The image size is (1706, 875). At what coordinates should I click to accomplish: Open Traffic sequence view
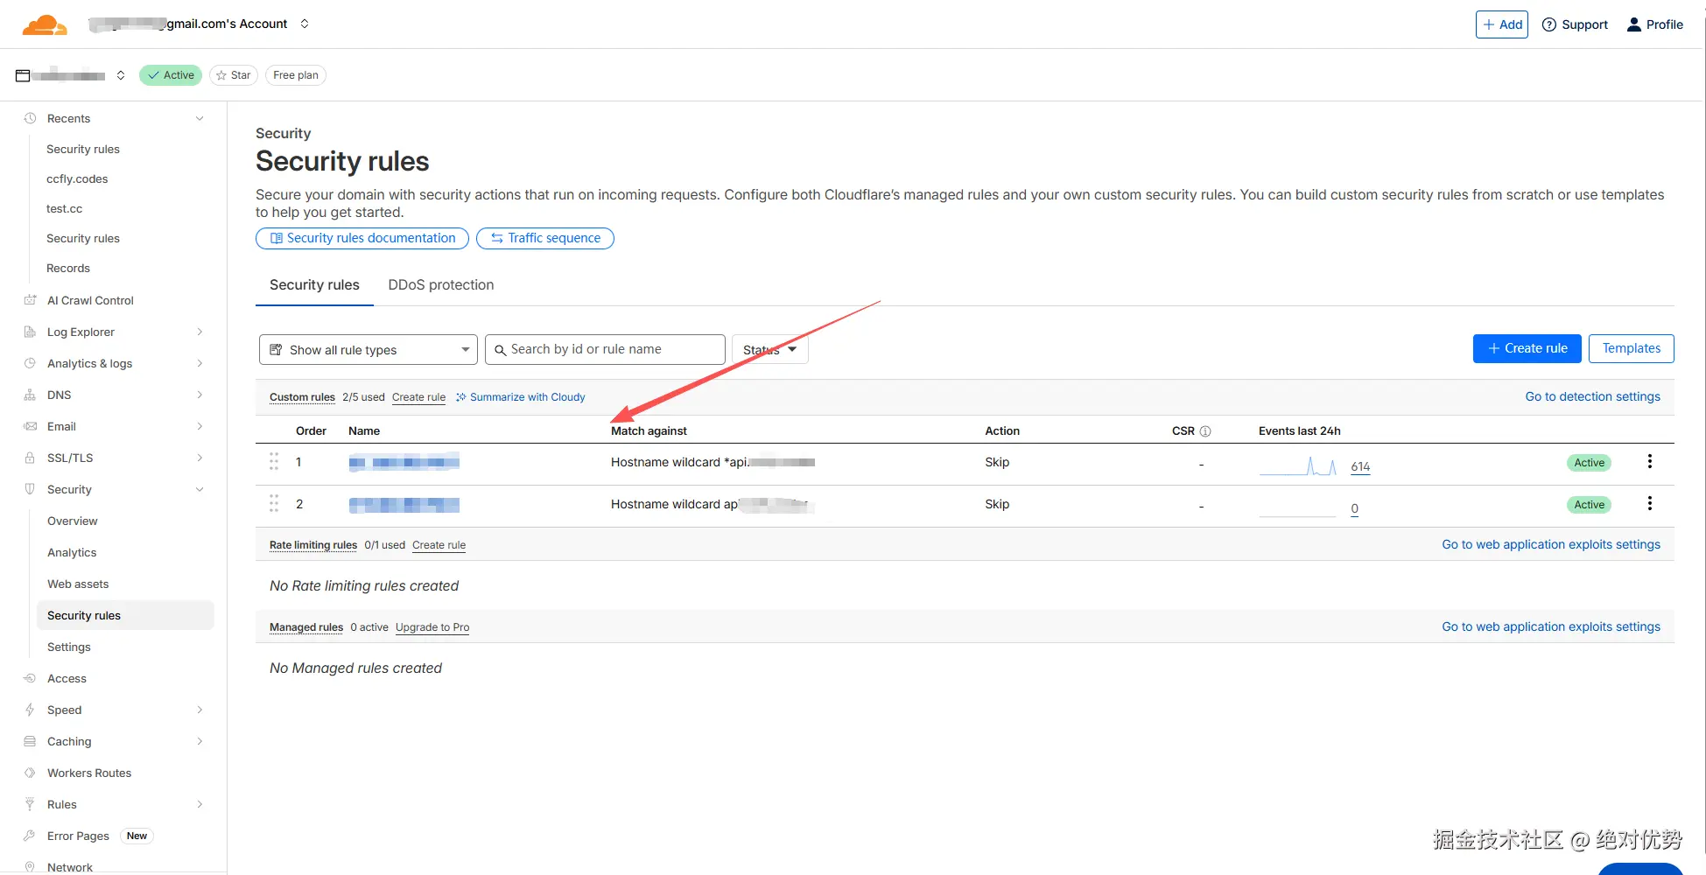[545, 238]
